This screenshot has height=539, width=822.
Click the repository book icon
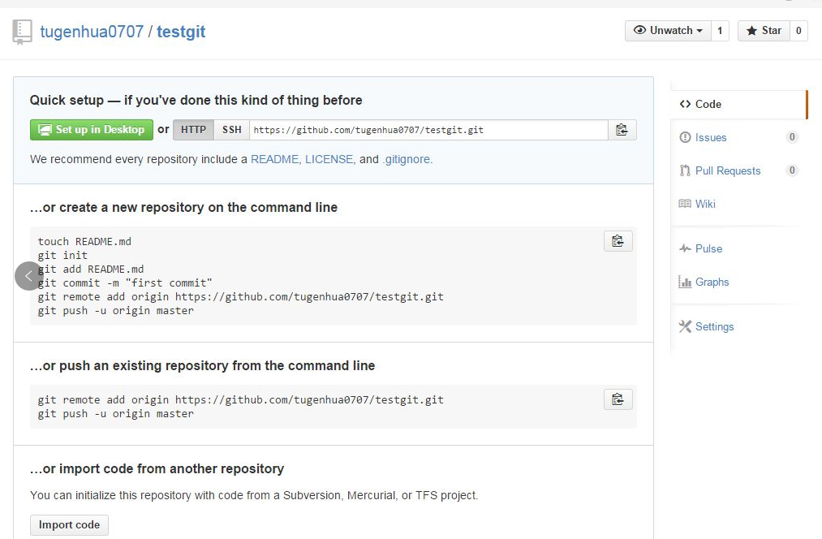pyautogui.click(x=22, y=32)
